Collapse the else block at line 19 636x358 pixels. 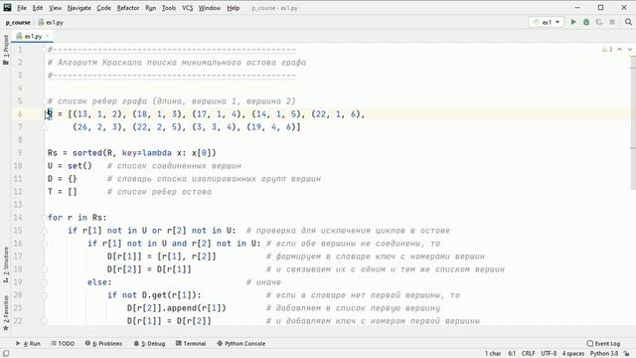pos(44,282)
